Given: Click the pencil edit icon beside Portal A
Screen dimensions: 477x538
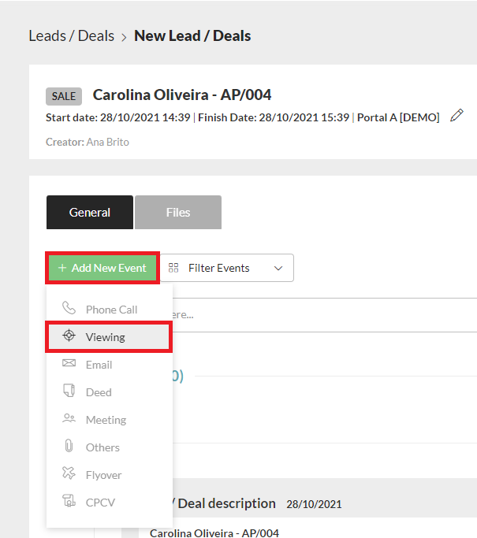Looking at the screenshot, I should (457, 116).
